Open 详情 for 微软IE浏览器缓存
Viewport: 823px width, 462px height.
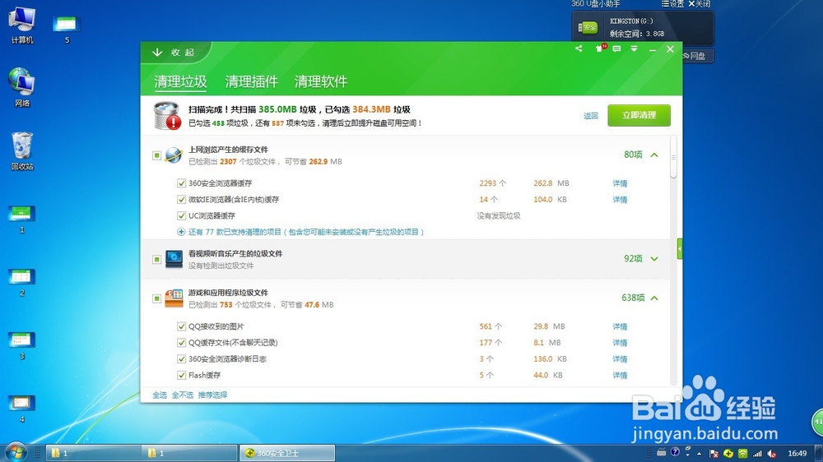[x=620, y=200]
